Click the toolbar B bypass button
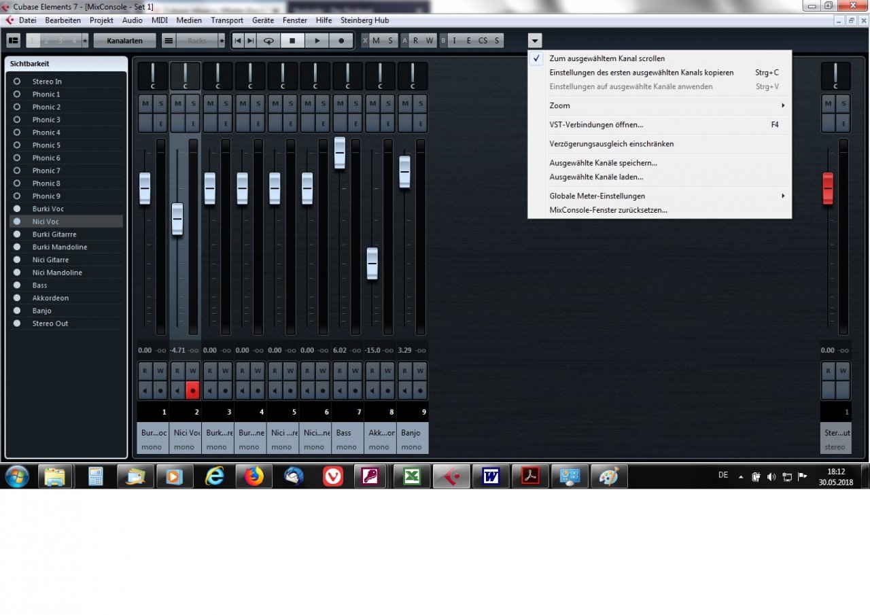This screenshot has height=615, width=870. coord(444,41)
